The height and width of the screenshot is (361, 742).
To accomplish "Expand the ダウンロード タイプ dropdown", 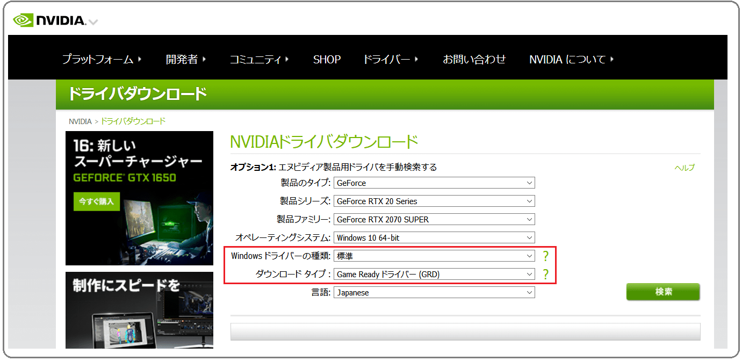I will 434,275.
